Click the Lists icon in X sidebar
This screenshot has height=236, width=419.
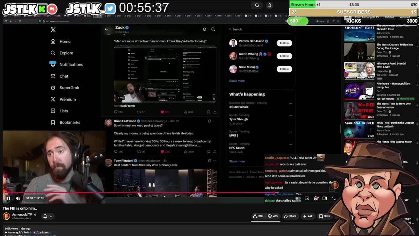53,111
